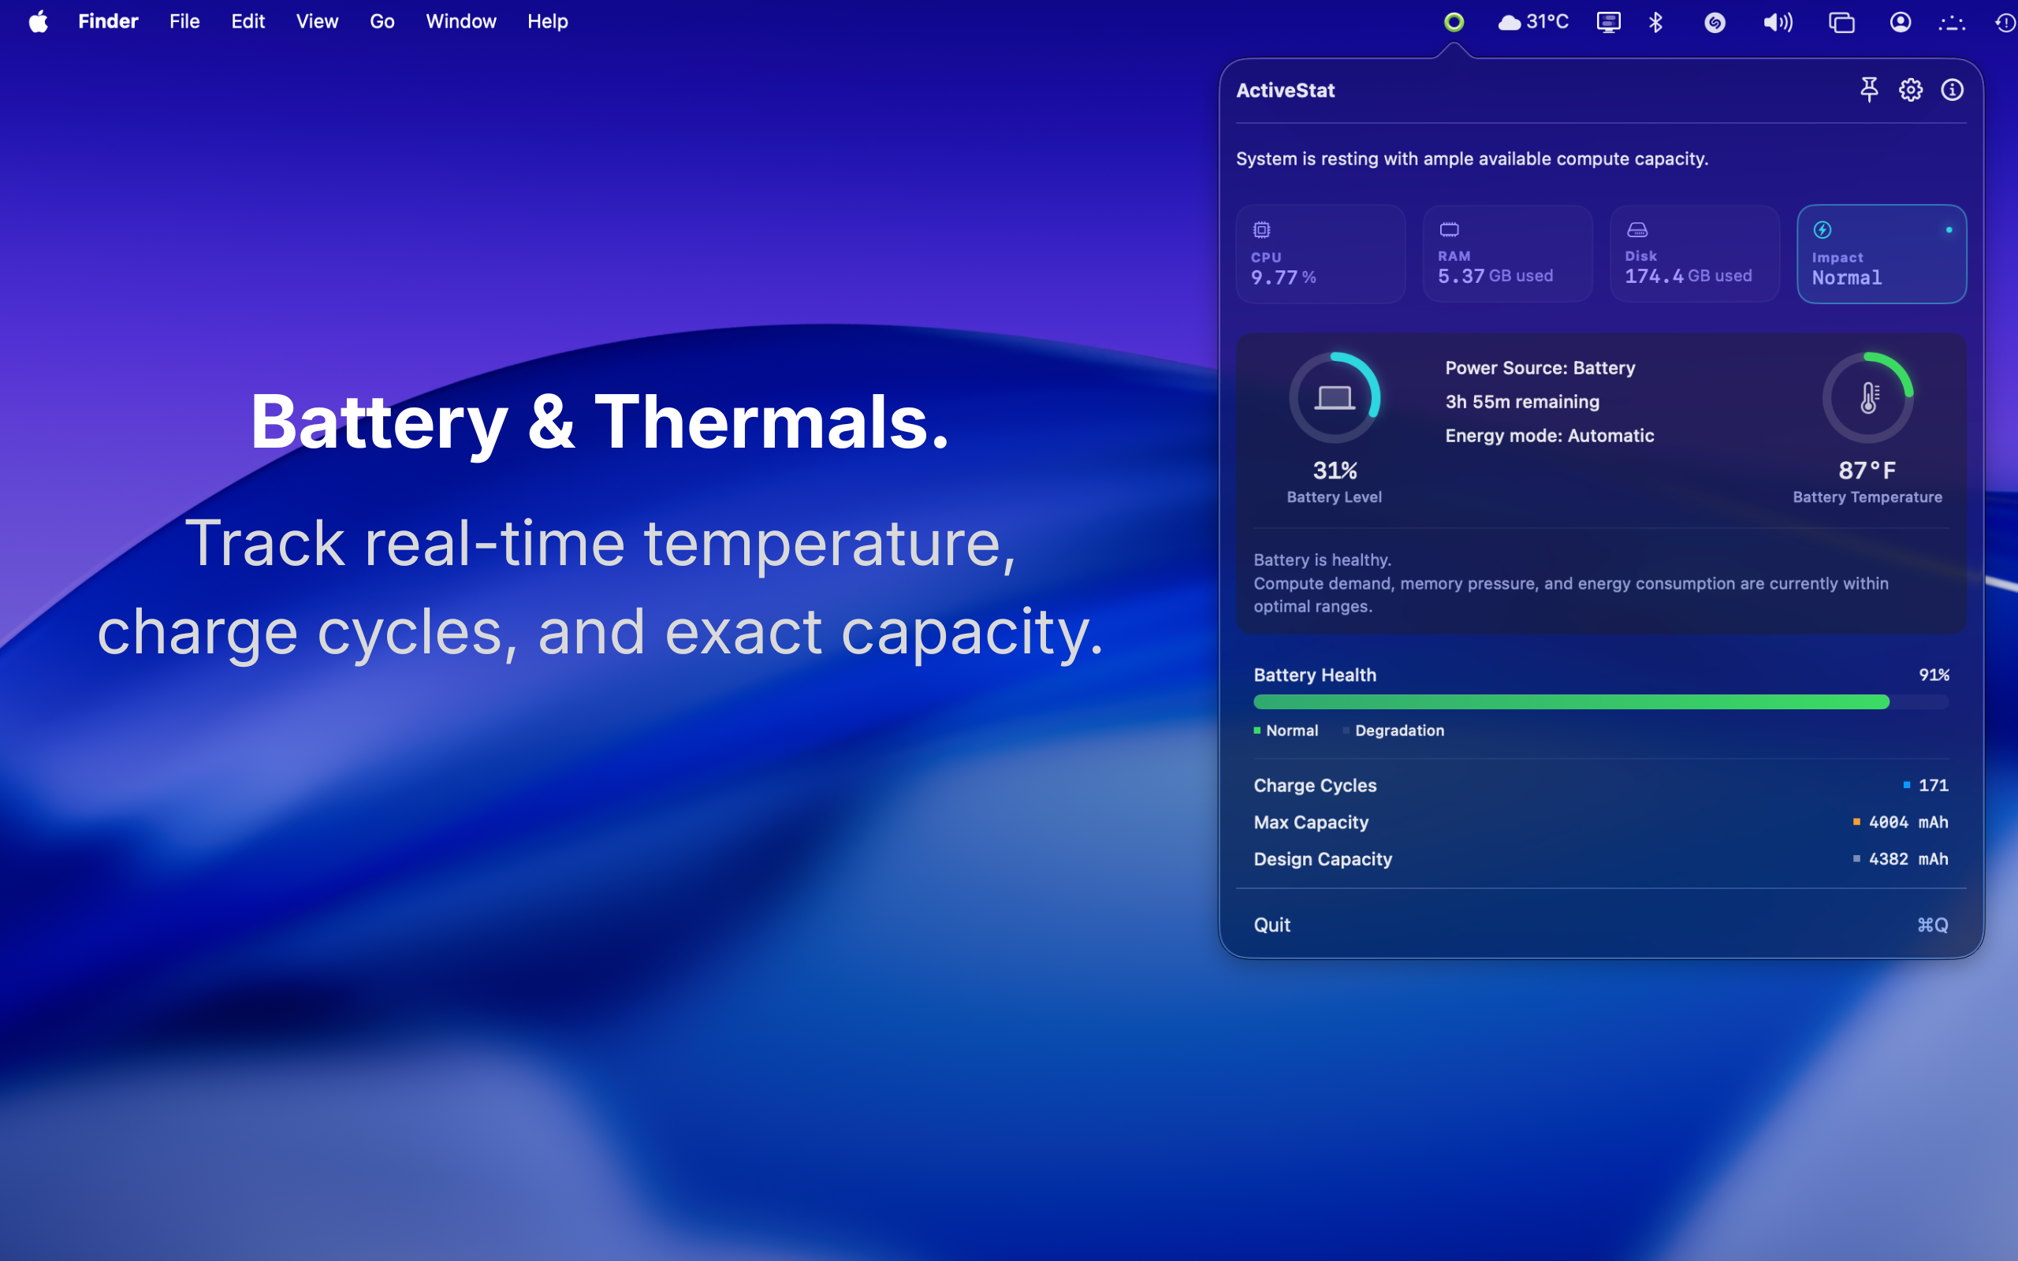The width and height of the screenshot is (2018, 1261).
Task: Open ActiveStat settings via the gear icon
Action: [1912, 89]
